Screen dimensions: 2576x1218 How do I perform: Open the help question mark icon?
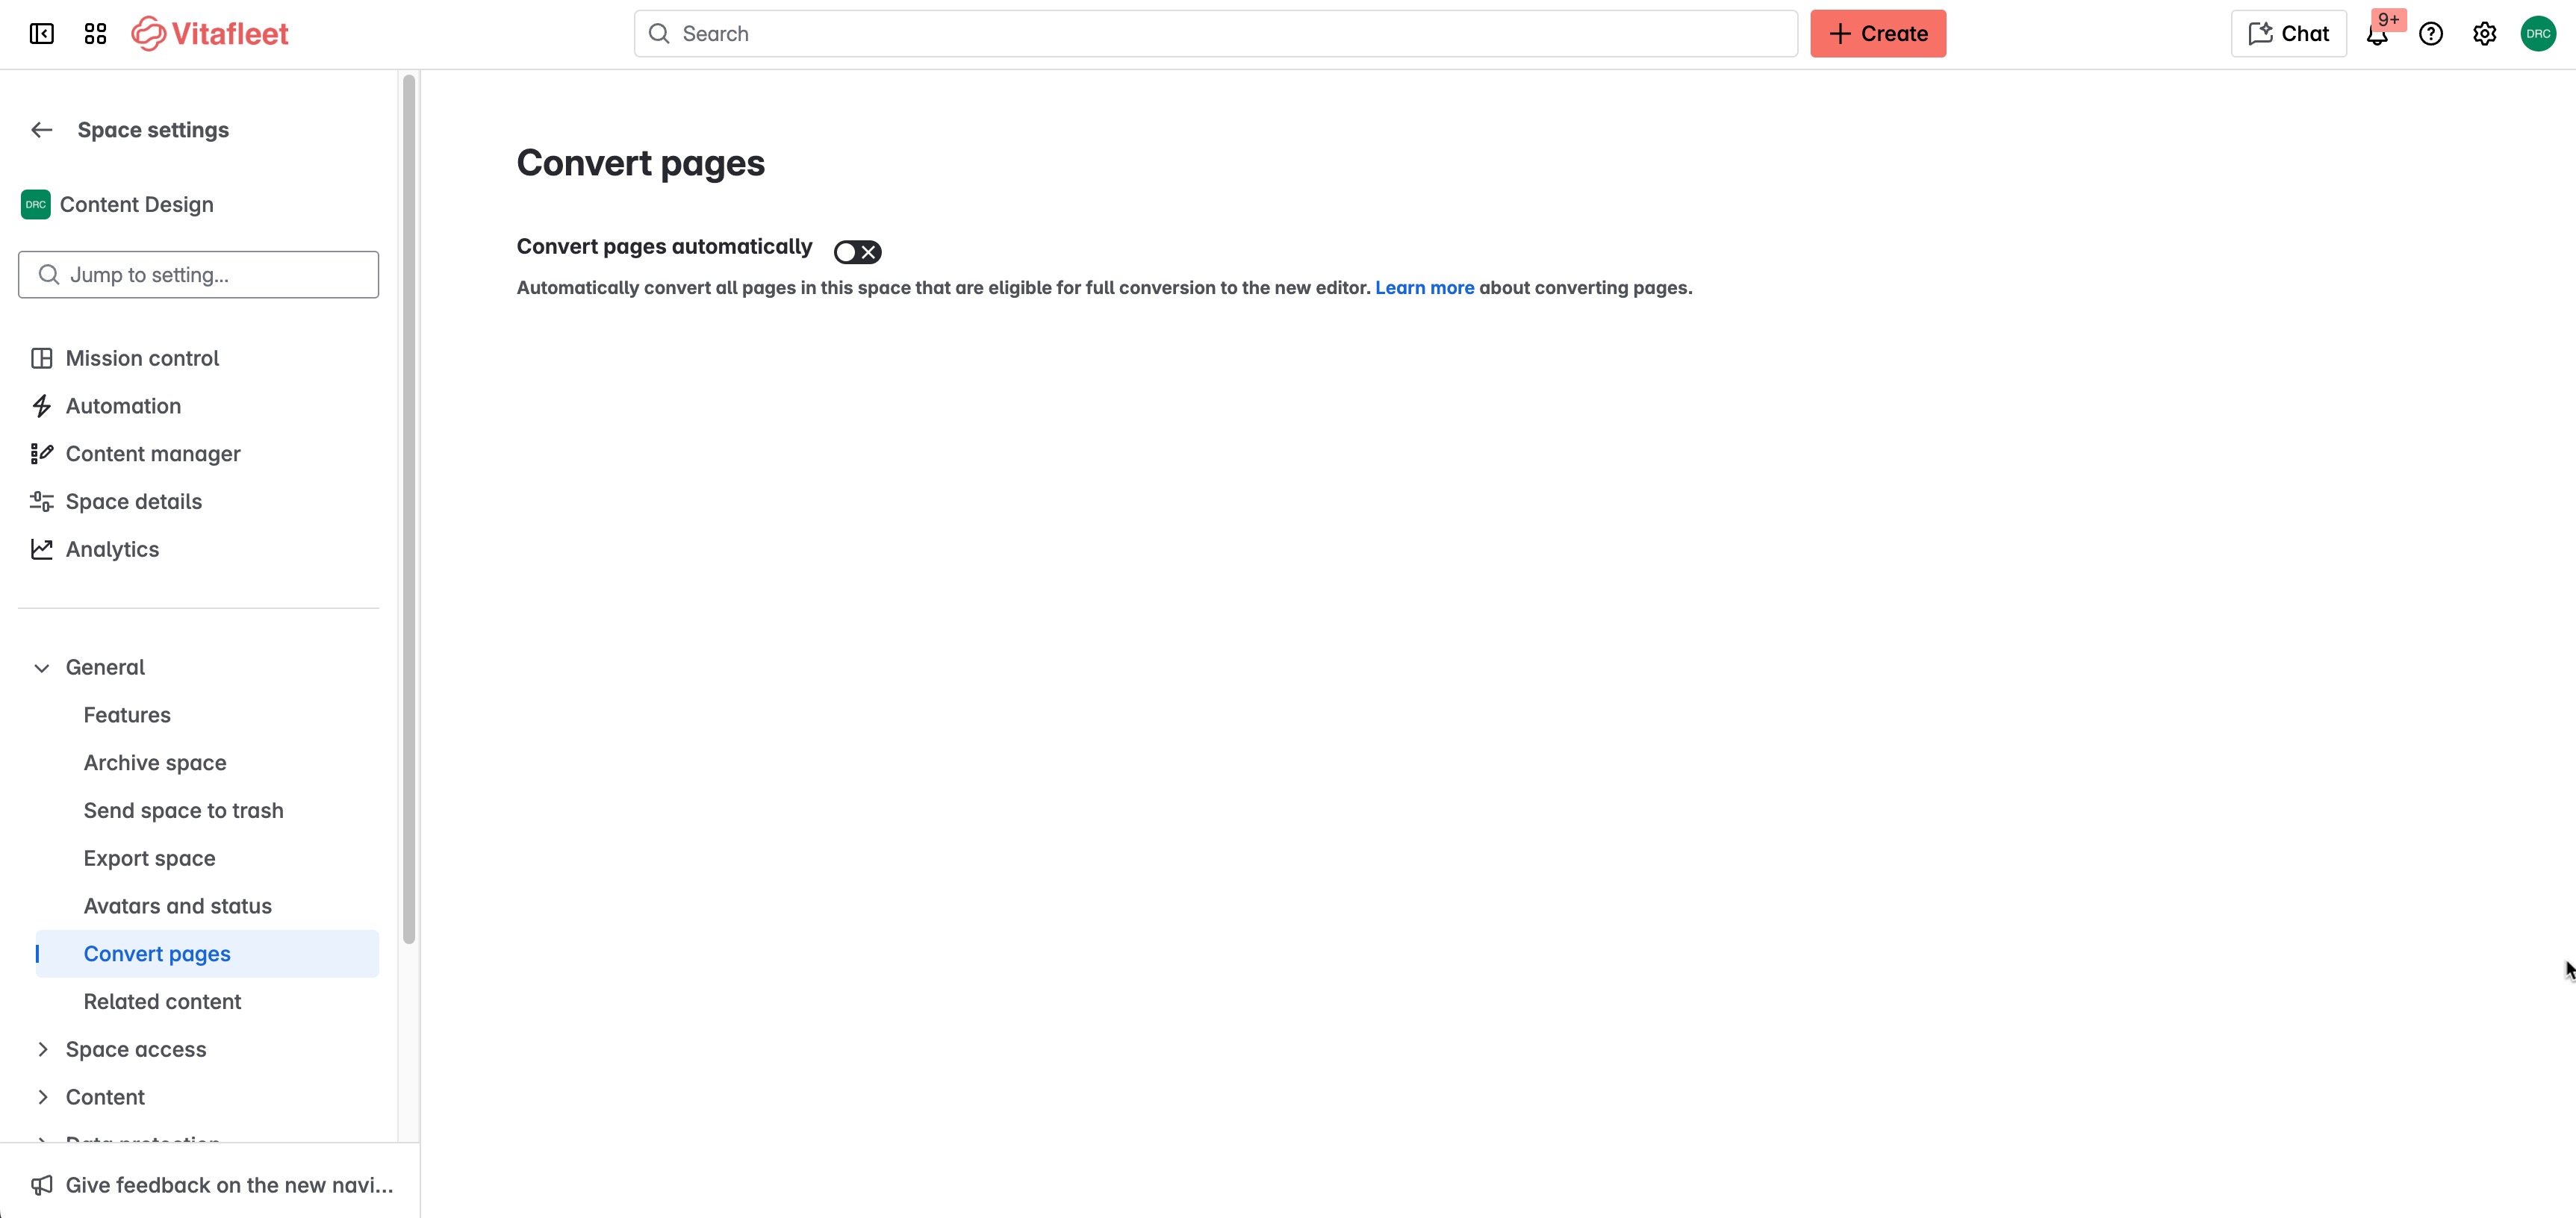pos(2431,34)
